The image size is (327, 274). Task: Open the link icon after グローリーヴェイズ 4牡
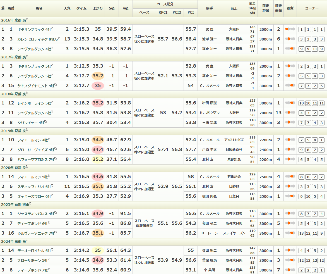pos(56,149)
